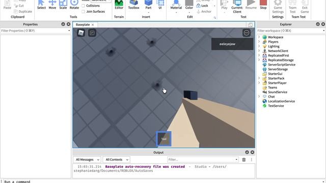326x183 pixels.
Task: Select TestService in Explorer
Action: pyautogui.click(x=276, y=106)
